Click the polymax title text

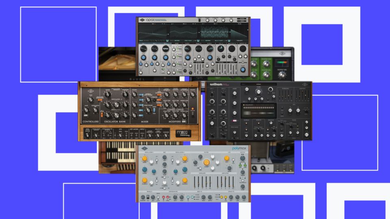click(239, 148)
